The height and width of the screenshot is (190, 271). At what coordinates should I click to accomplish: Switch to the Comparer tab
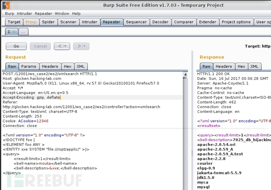pyautogui.click(x=184, y=22)
